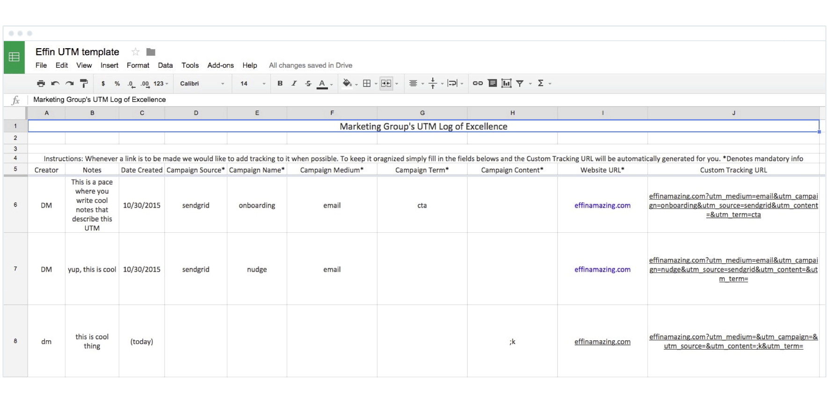Toggle the Merge cells button
Screen dimensions: 828x402
[386, 84]
